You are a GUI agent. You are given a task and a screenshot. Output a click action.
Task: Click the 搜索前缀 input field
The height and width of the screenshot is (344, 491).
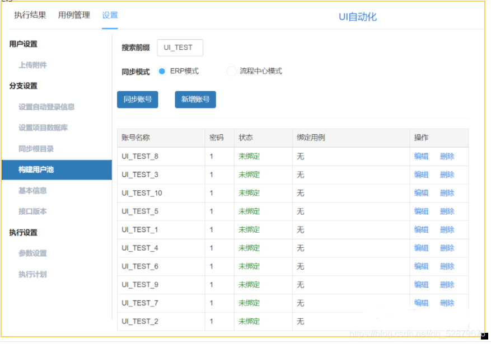coord(180,48)
